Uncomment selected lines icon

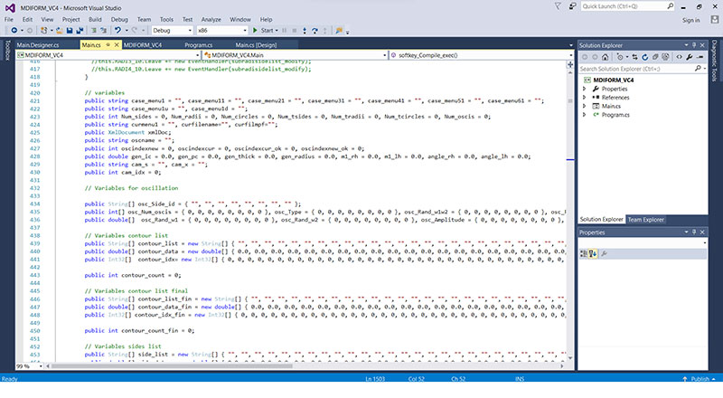pyautogui.click(x=103, y=31)
